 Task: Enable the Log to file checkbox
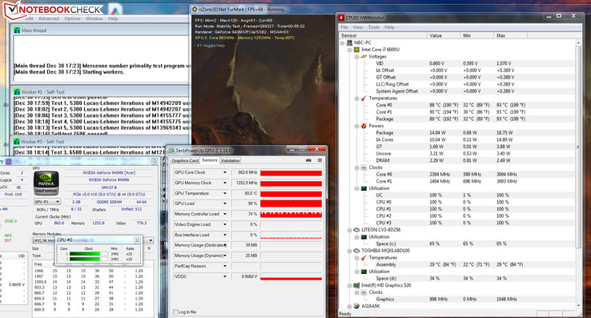coord(175,312)
